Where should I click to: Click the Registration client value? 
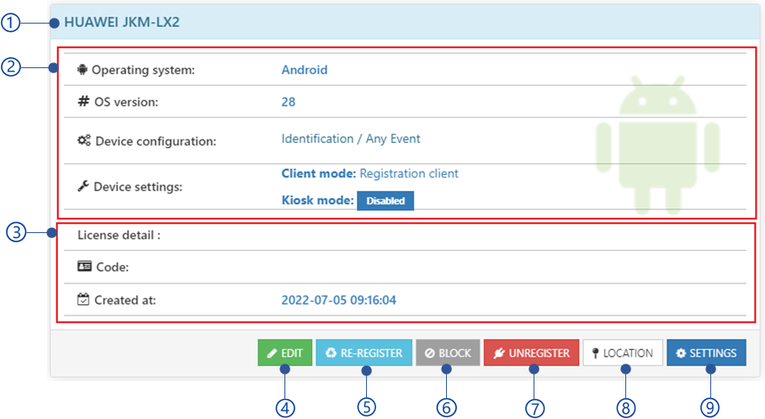coord(409,173)
